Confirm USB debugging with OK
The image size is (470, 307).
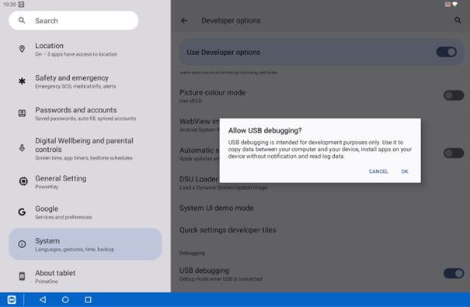click(x=405, y=171)
